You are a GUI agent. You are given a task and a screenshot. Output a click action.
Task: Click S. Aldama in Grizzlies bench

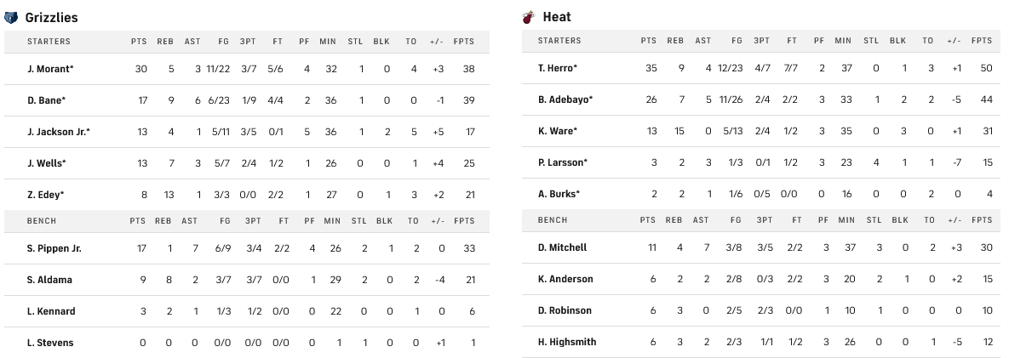49,280
